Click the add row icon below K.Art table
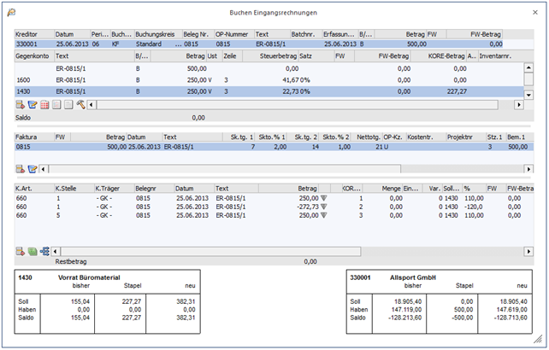Image resolution: width=549 pixels, height=350 pixels. 20,251
